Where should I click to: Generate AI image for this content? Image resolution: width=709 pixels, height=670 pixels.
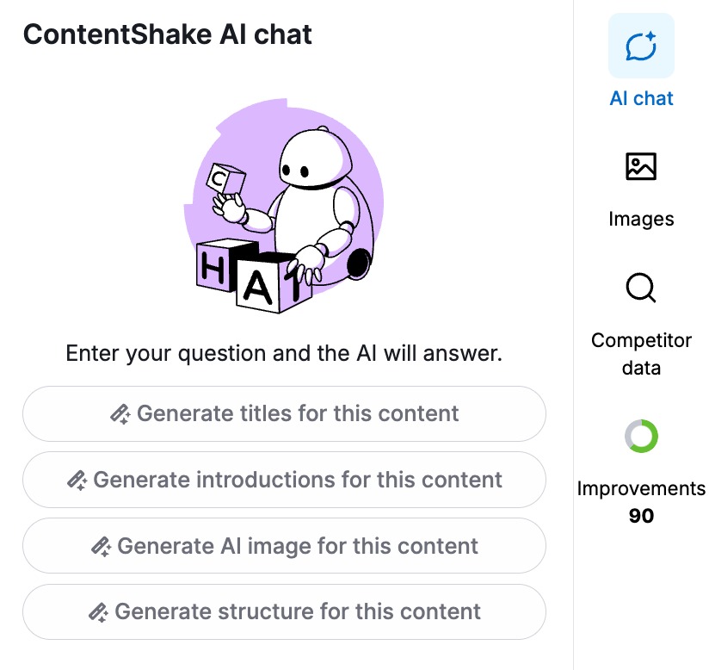284,546
